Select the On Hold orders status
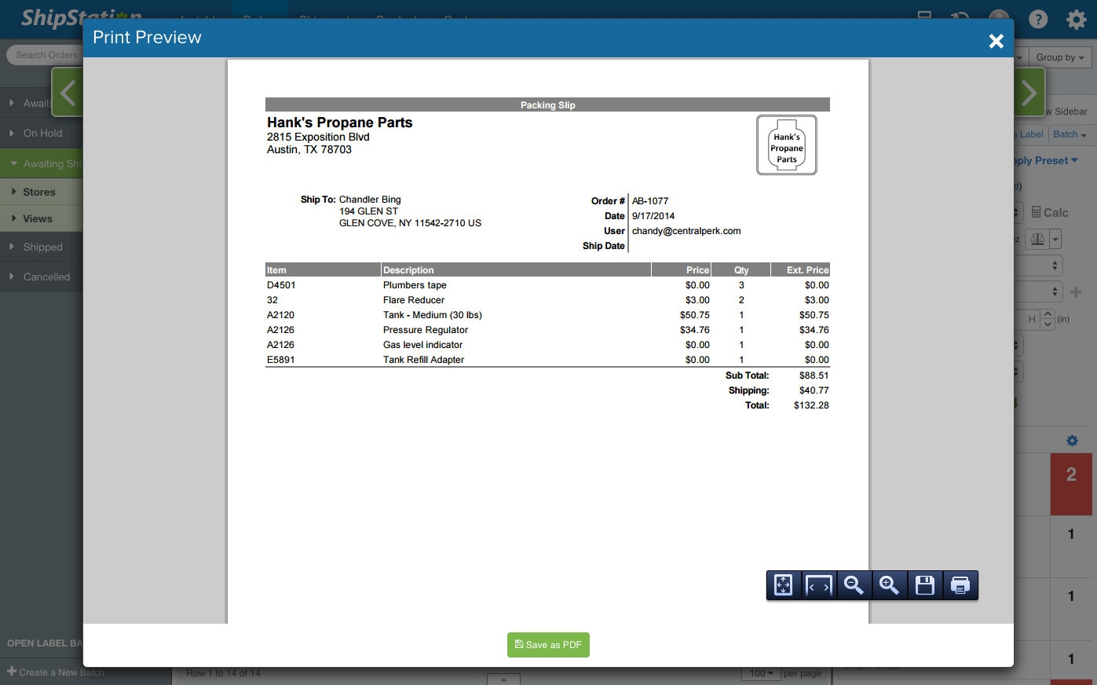1097x685 pixels. click(42, 133)
